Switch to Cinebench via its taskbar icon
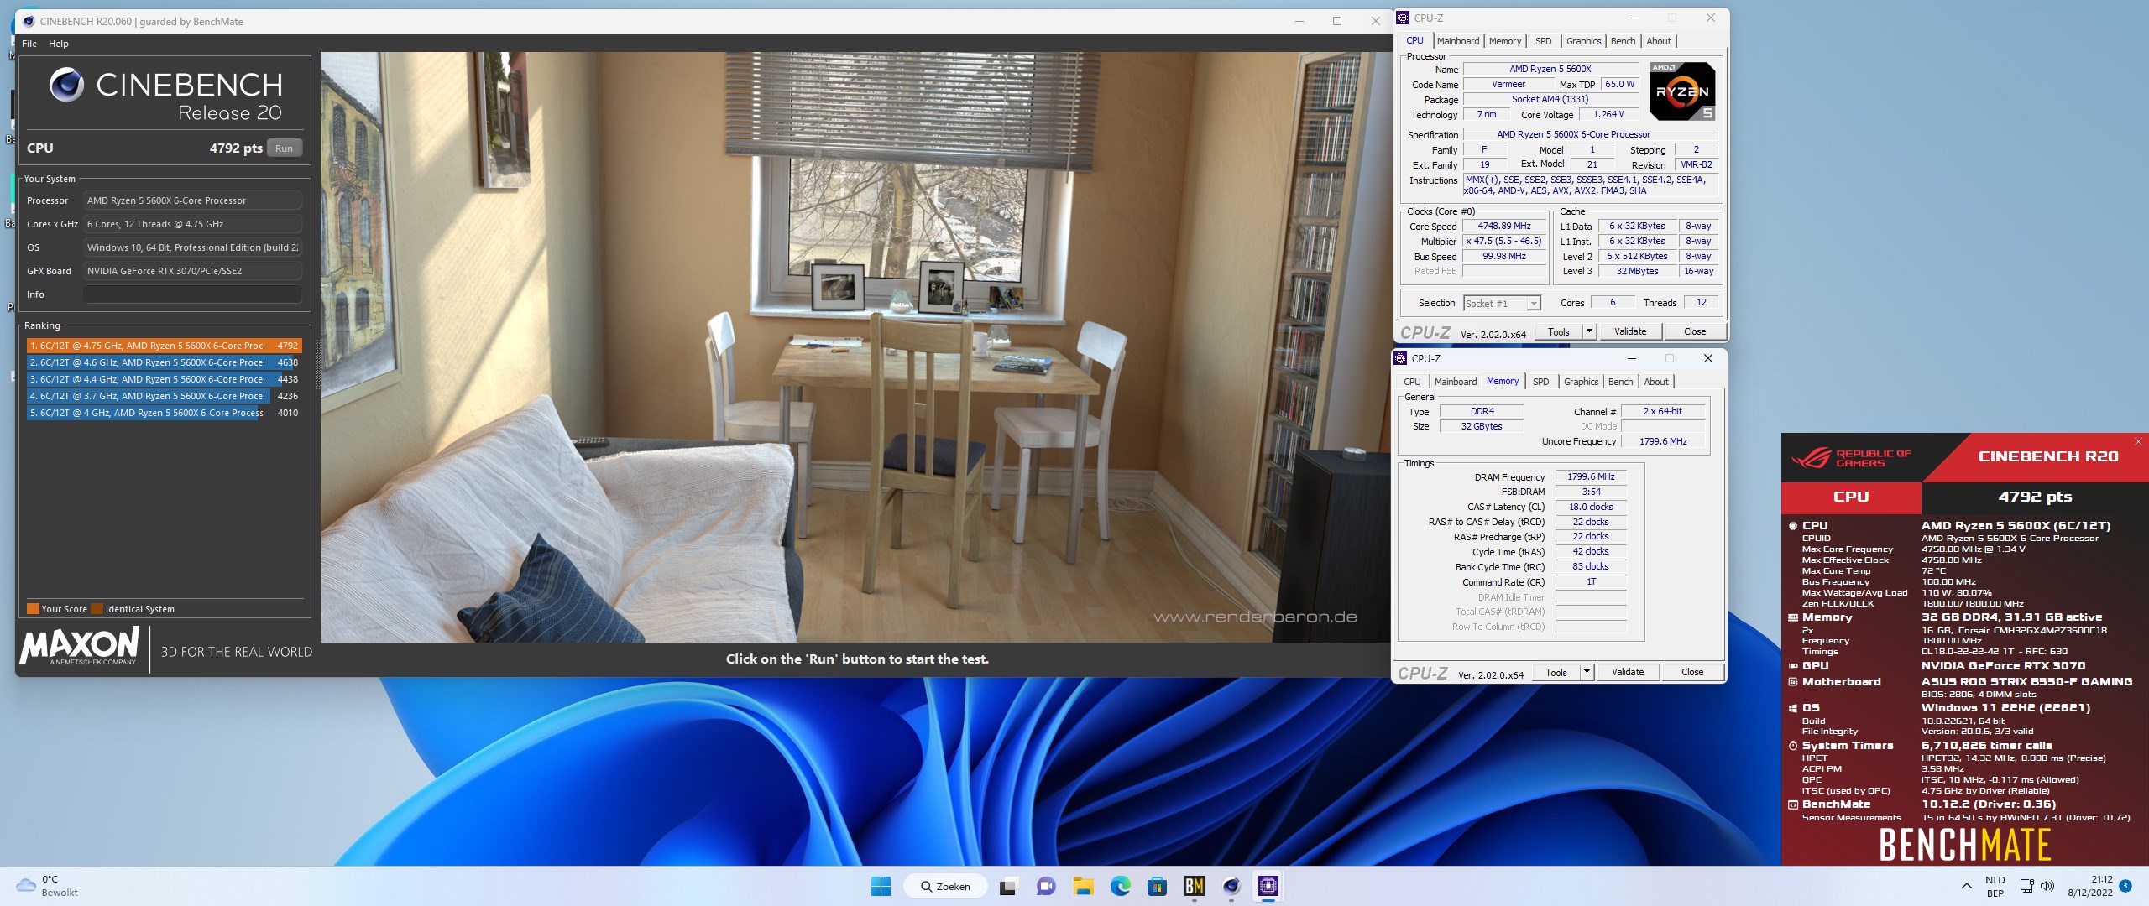 point(1231,886)
